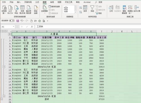Open the 排序 (Sort) dialog
The height and width of the screenshot is (103, 141).
point(85,9)
